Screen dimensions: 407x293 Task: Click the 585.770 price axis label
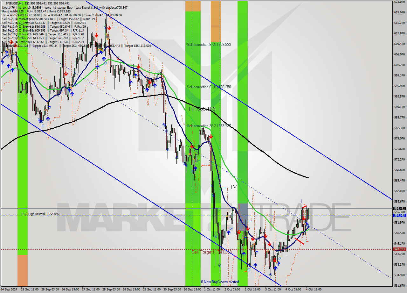click(x=399, y=117)
